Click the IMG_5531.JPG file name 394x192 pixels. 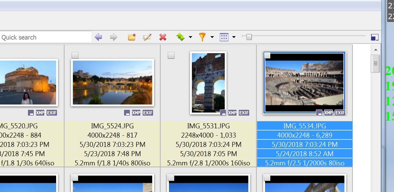tap(209, 126)
